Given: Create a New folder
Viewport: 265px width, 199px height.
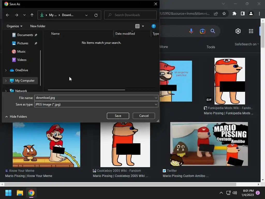Looking at the screenshot, I should (38, 26).
